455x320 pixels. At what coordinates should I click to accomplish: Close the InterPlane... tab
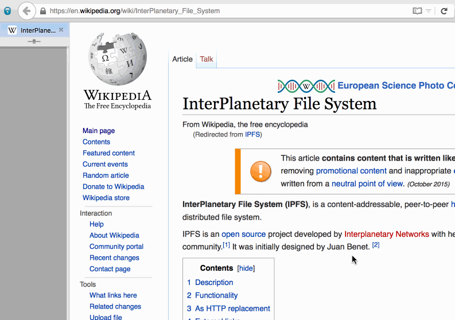[x=61, y=30]
